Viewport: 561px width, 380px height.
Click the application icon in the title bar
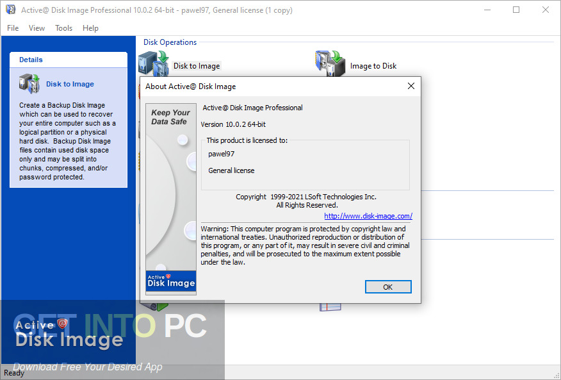[x=11, y=10]
